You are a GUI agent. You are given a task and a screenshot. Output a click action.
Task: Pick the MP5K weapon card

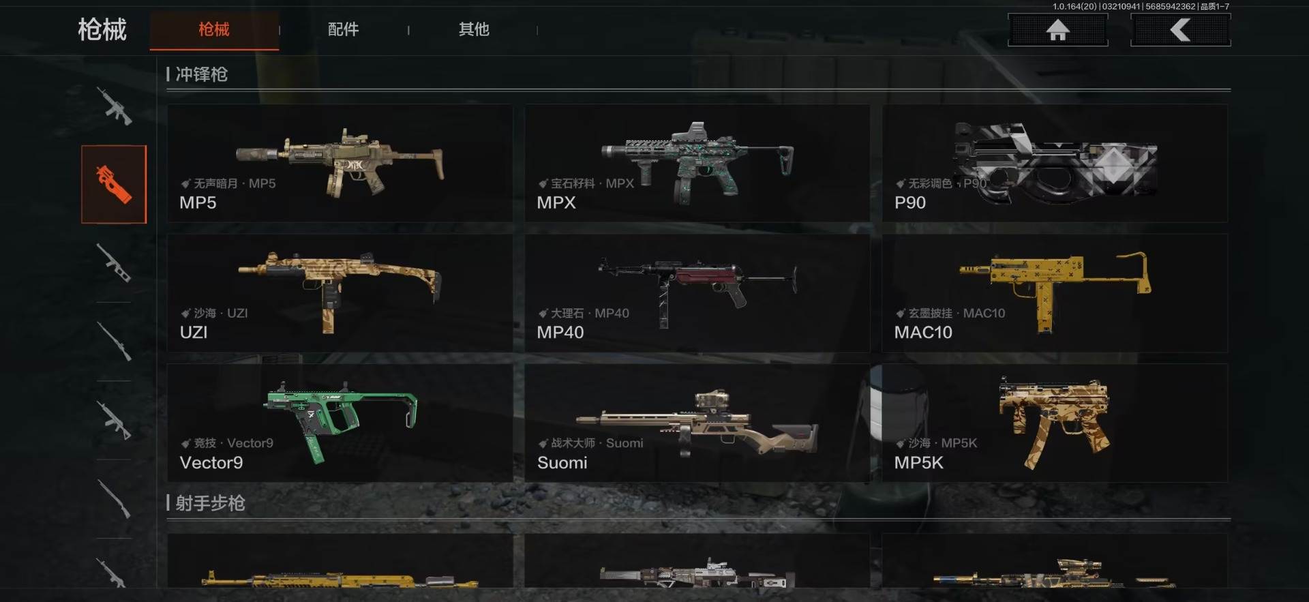pyautogui.click(x=1055, y=423)
